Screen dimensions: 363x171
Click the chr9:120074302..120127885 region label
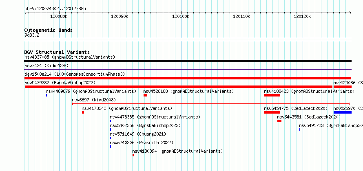55,9
